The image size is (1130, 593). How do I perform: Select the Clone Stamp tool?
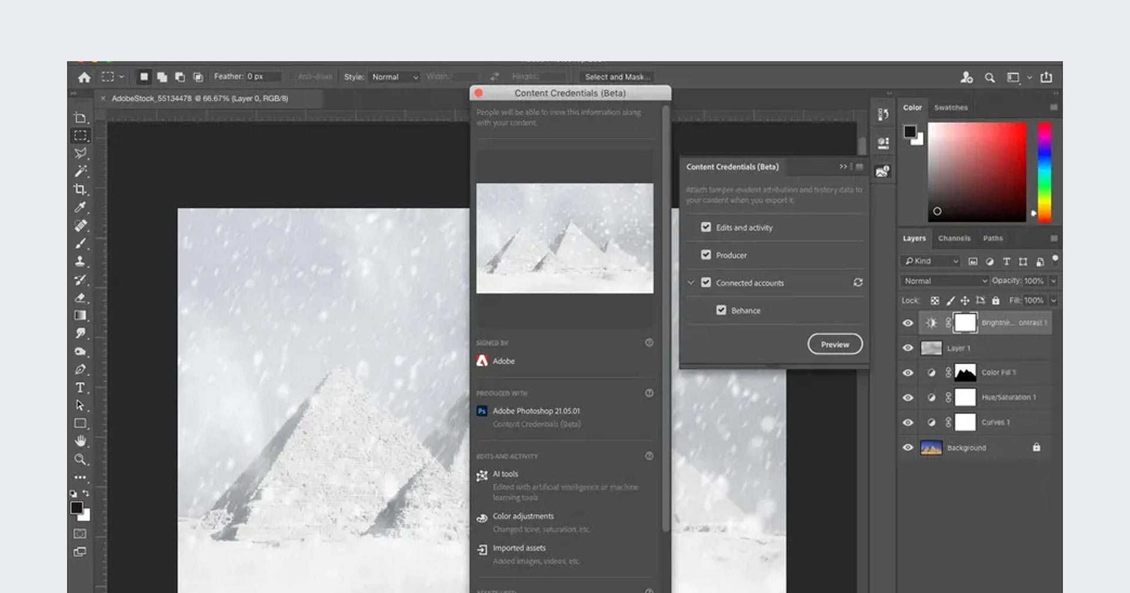81,261
